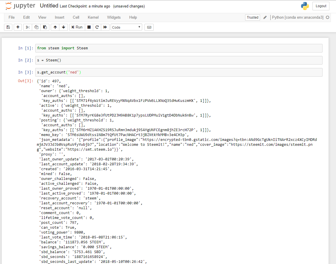Toggle the Trusted notebook indicator

pos(253,18)
